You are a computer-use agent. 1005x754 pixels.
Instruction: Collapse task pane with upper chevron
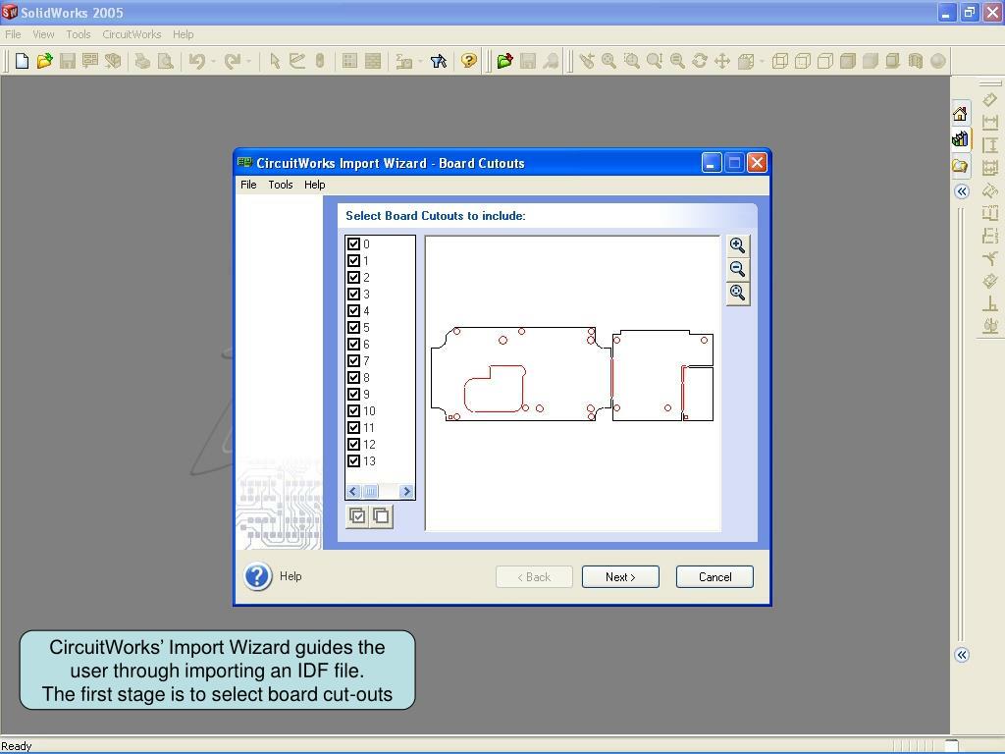(x=962, y=191)
